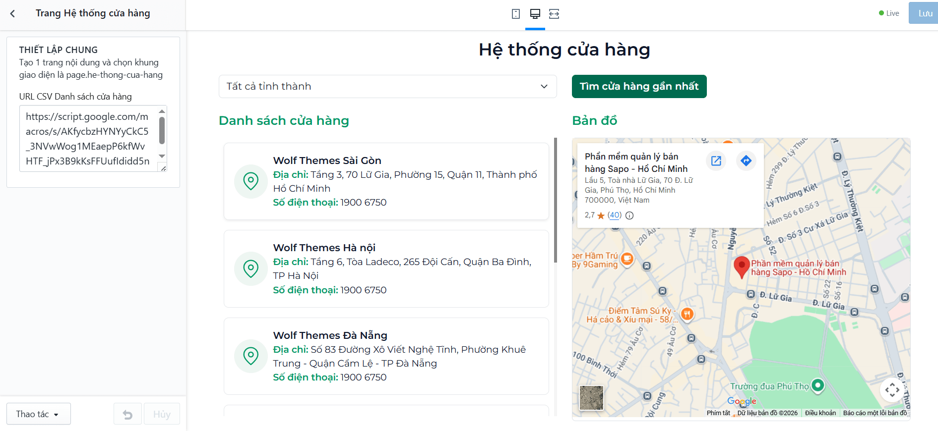This screenshot has width=938, height=431.
Task: Click the undo arrow button
Action: point(127,414)
